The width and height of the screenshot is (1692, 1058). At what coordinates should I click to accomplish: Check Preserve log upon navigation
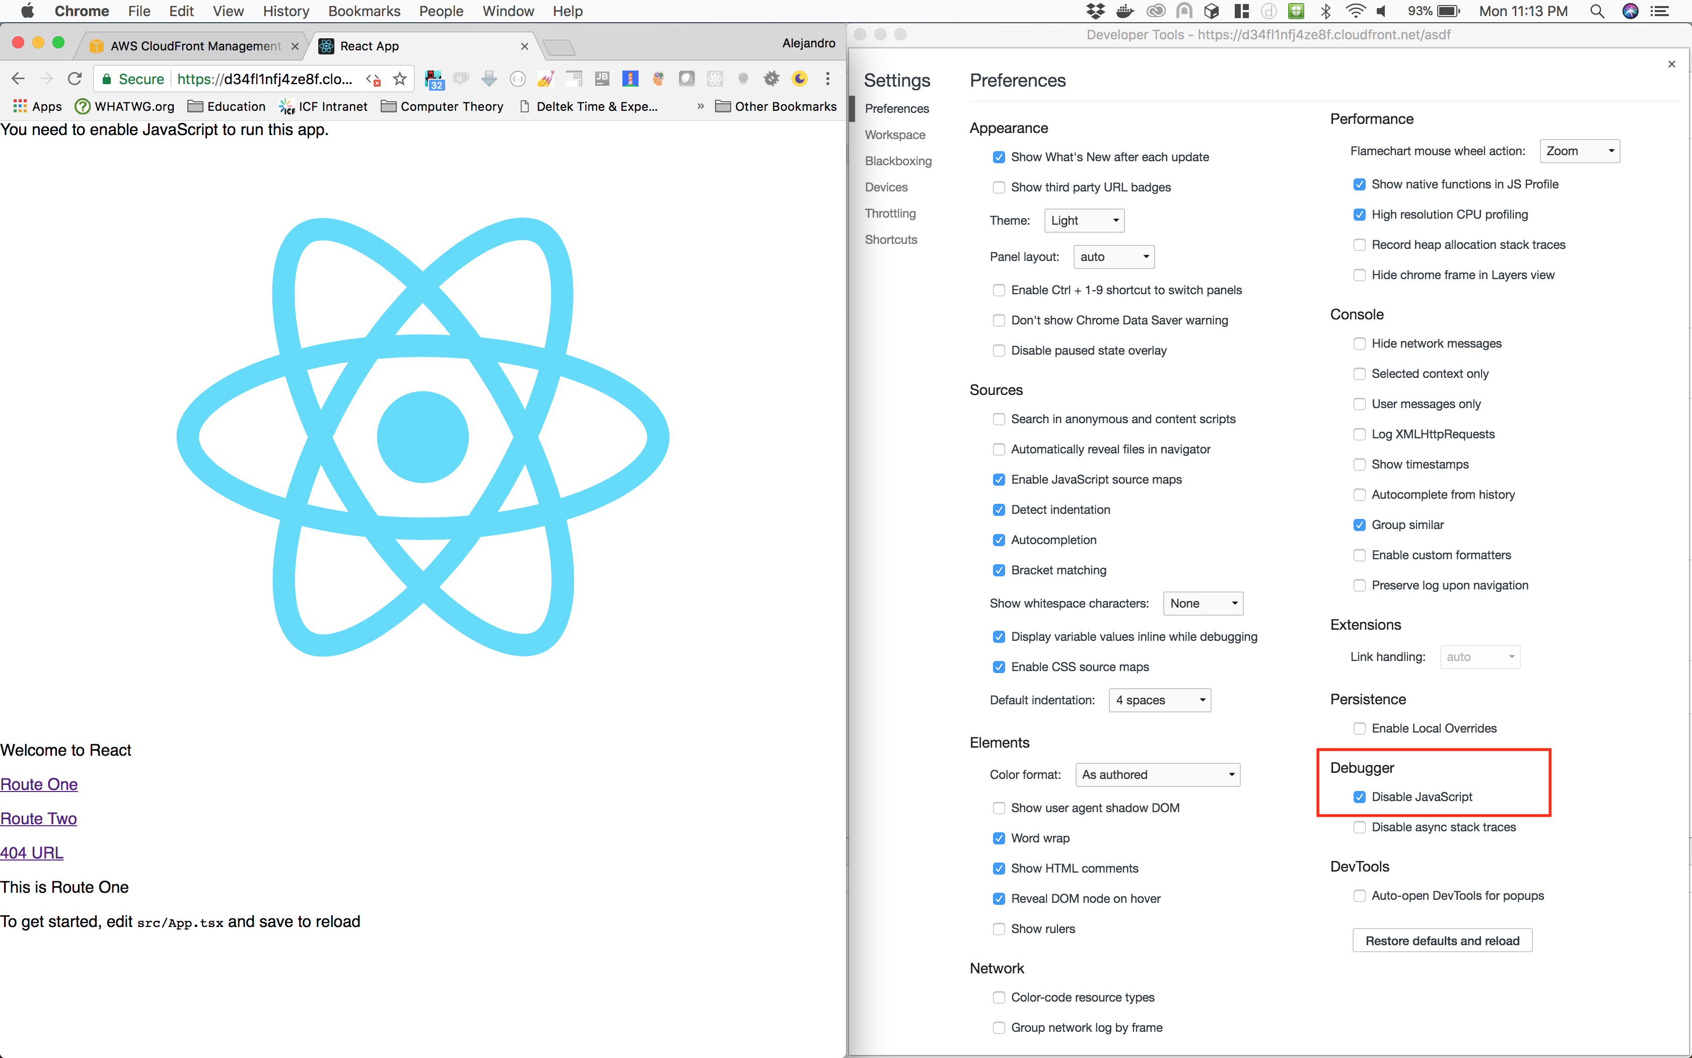click(x=1359, y=585)
